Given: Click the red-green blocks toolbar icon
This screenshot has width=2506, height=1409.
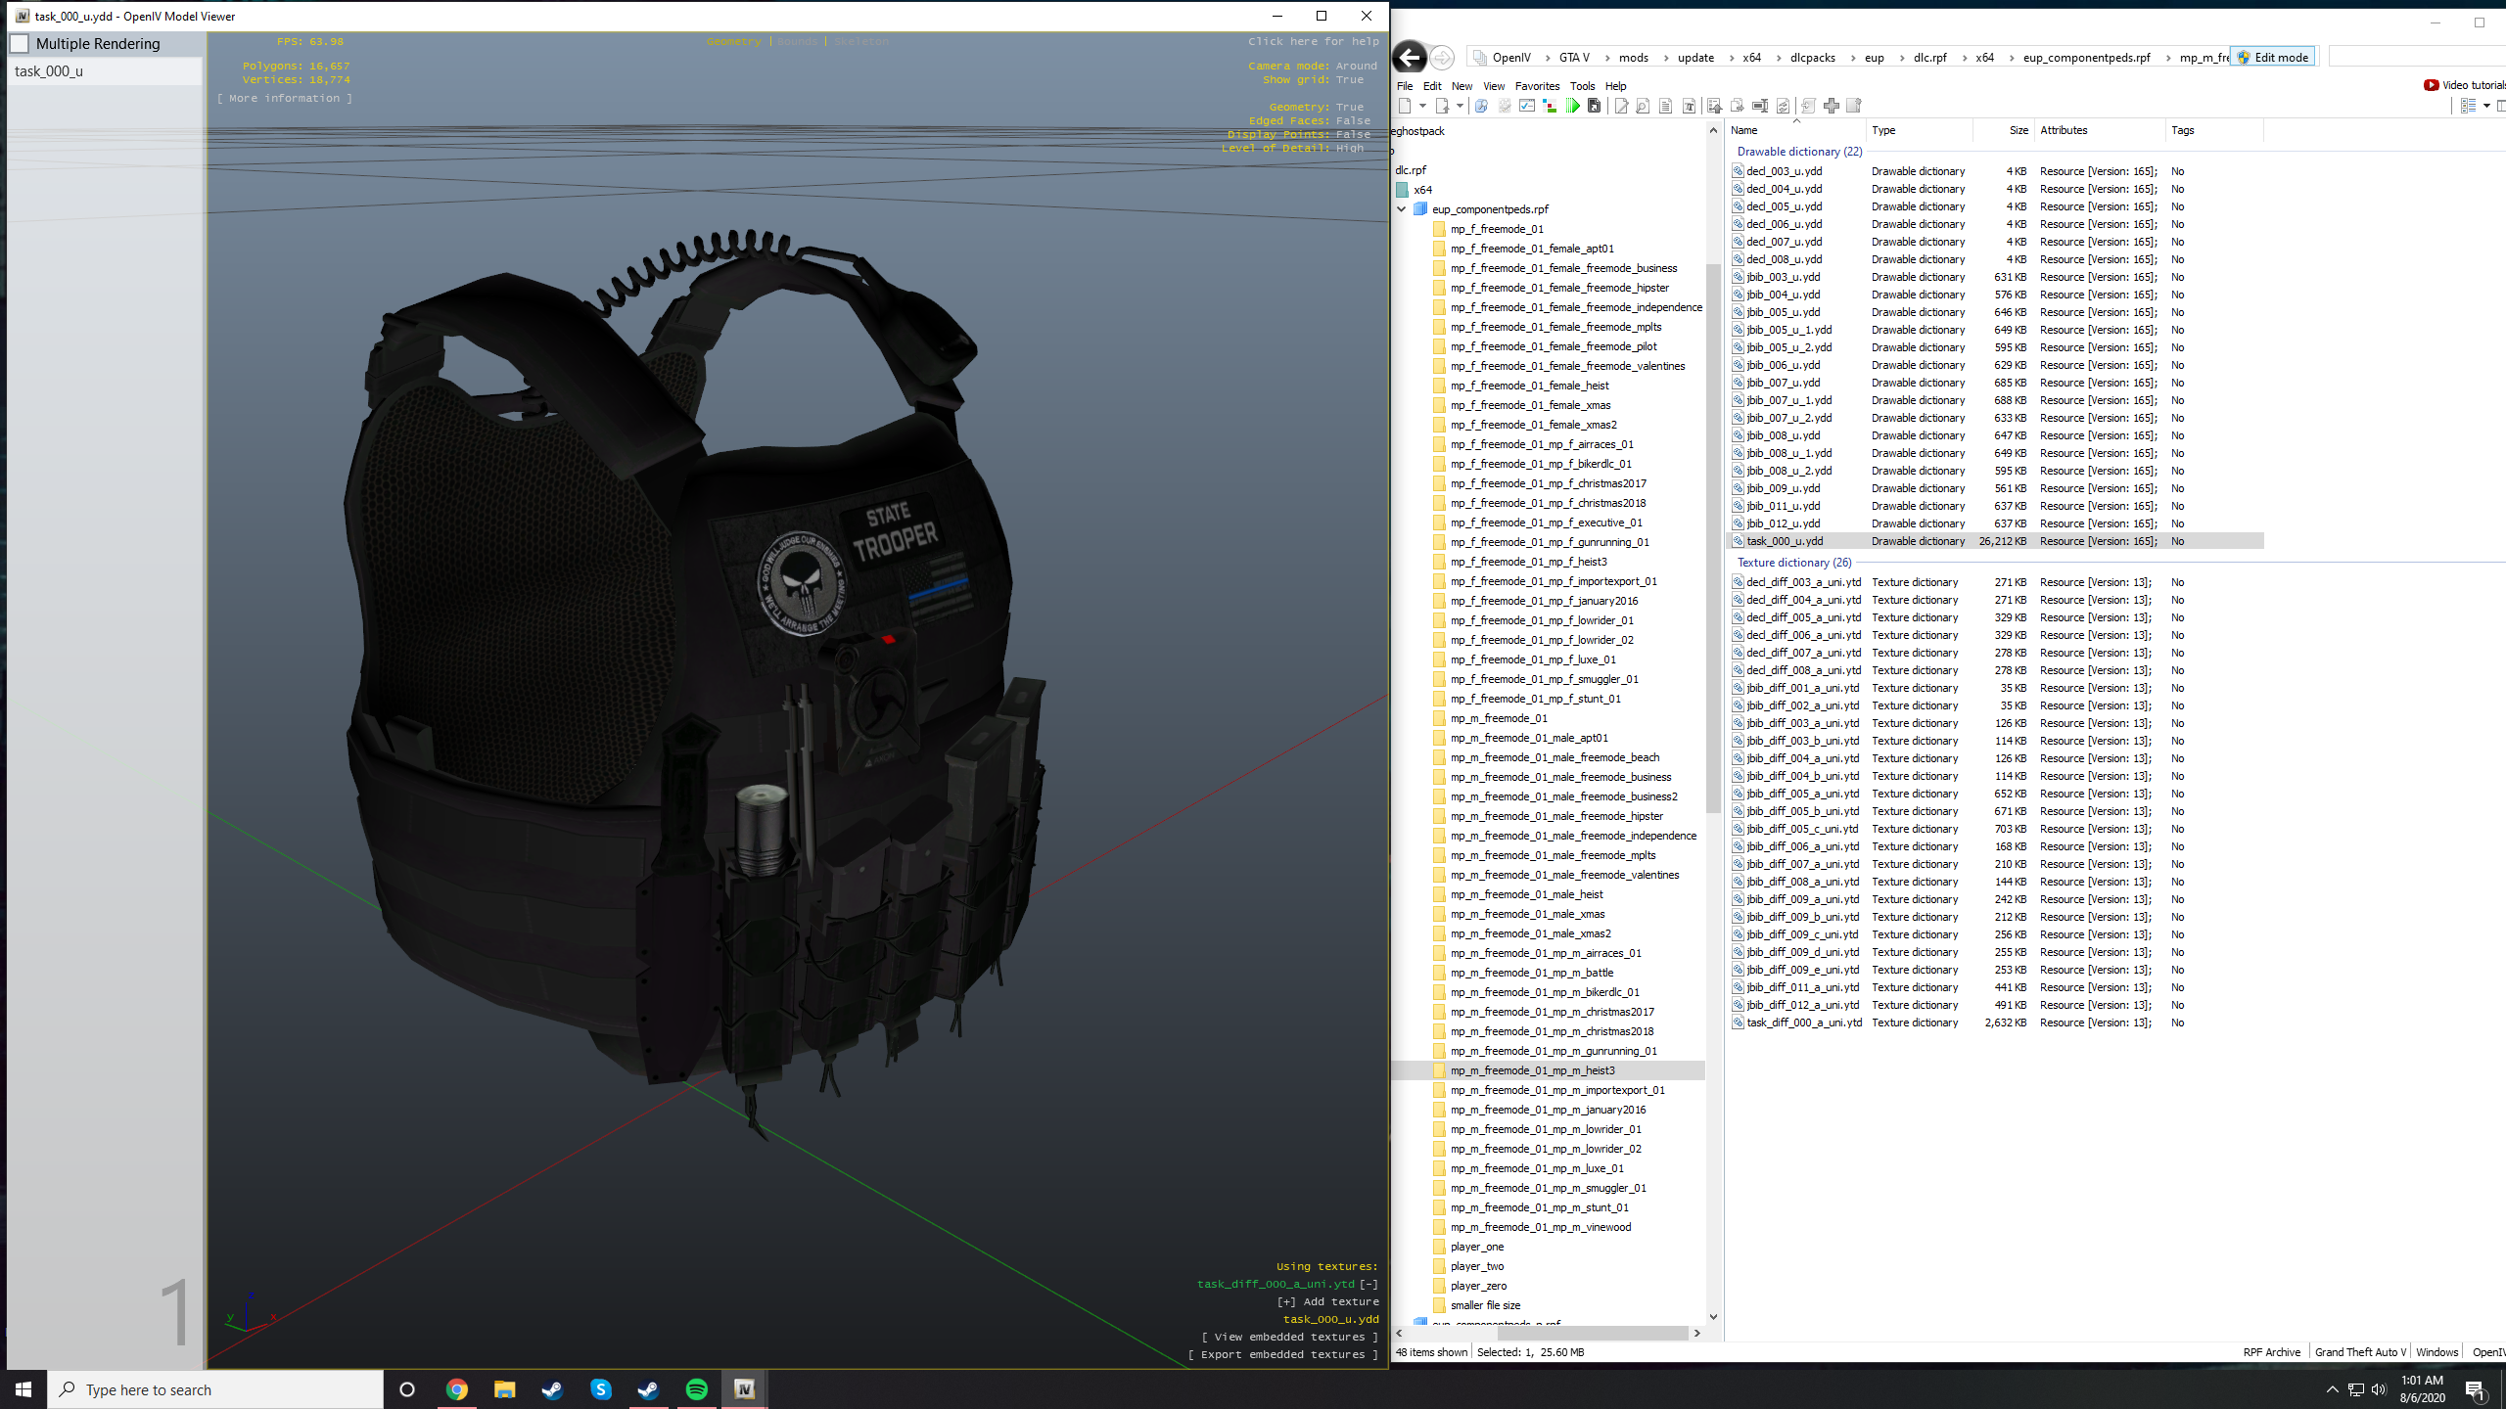Looking at the screenshot, I should pyautogui.click(x=1550, y=106).
